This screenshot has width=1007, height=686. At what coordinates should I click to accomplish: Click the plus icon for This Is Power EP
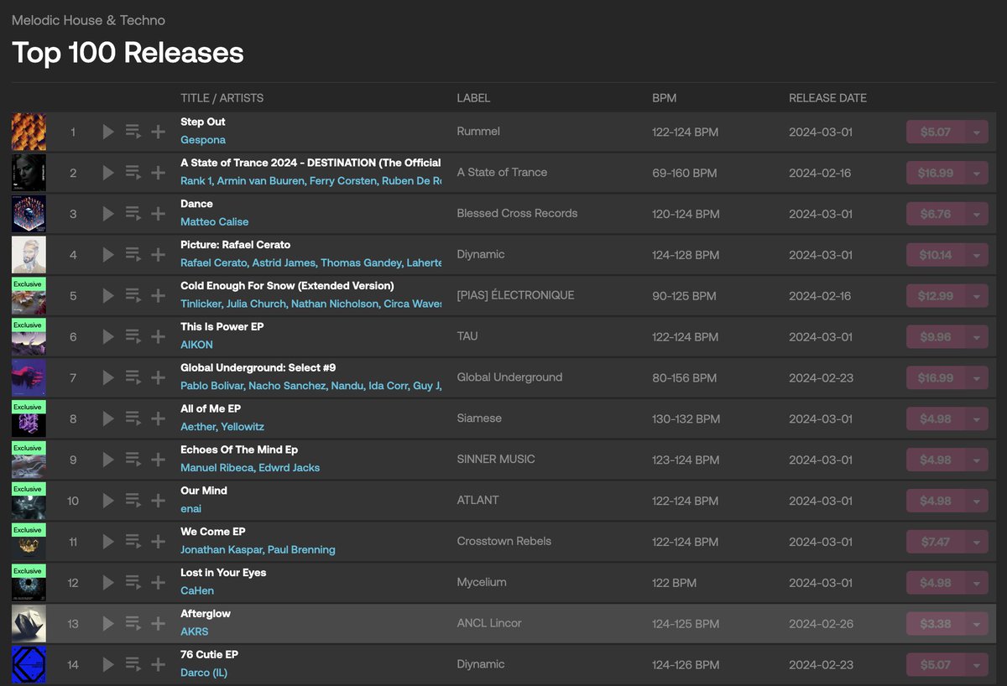pos(158,336)
